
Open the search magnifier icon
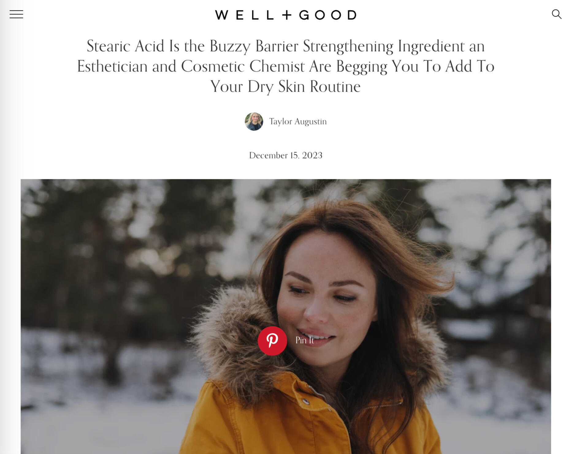pos(556,14)
